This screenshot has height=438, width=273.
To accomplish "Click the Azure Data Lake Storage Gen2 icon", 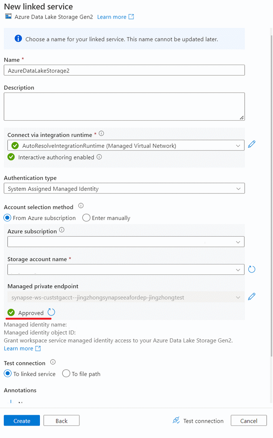I will click(8, 16).
